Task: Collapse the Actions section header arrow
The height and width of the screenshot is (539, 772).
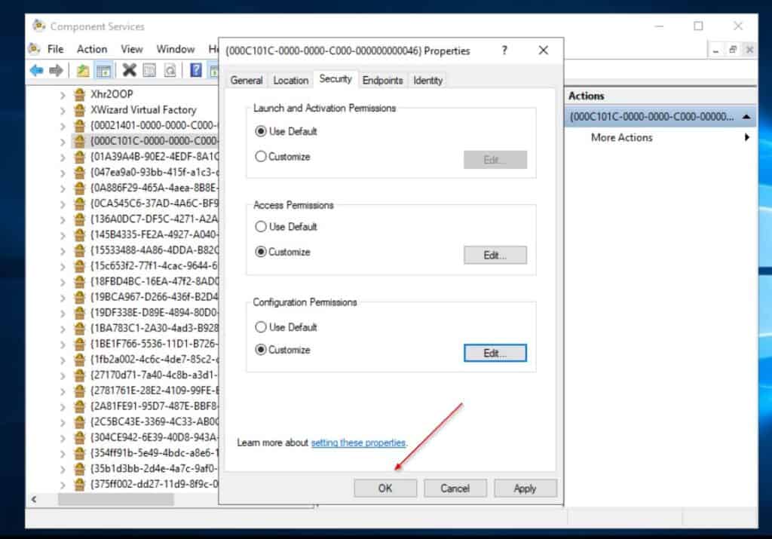Action: point(746,117)
